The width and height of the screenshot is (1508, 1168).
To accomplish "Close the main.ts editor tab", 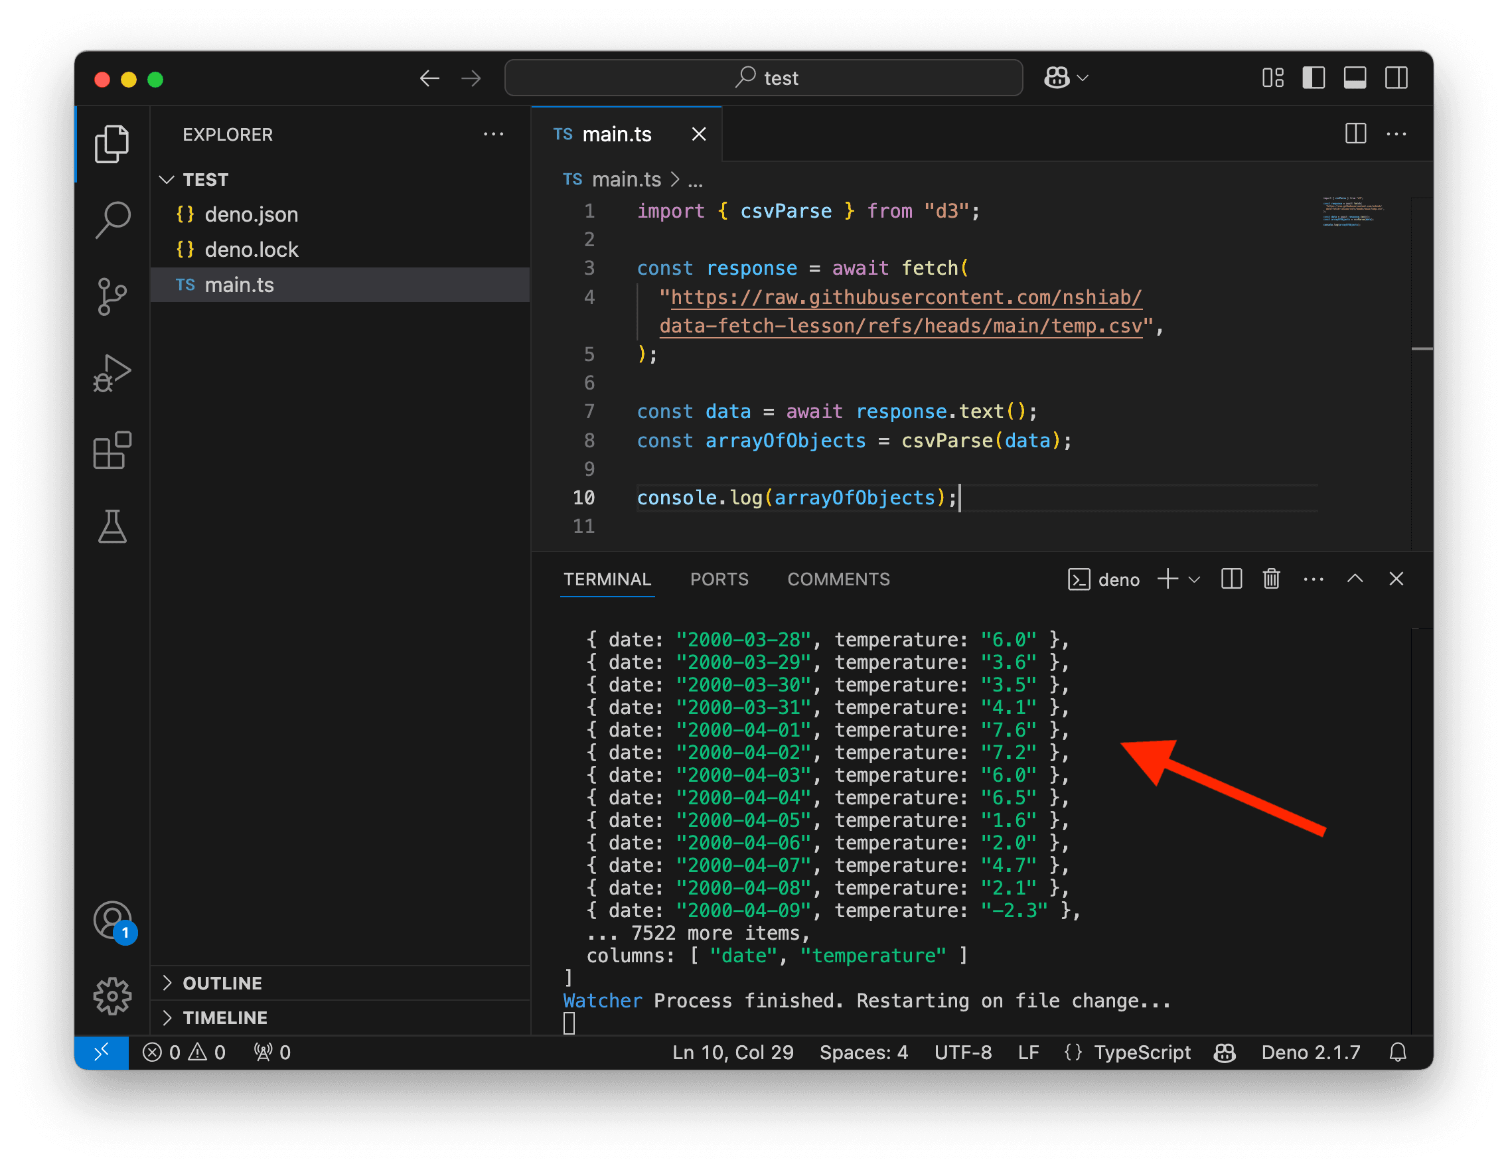I will point(699,134).
